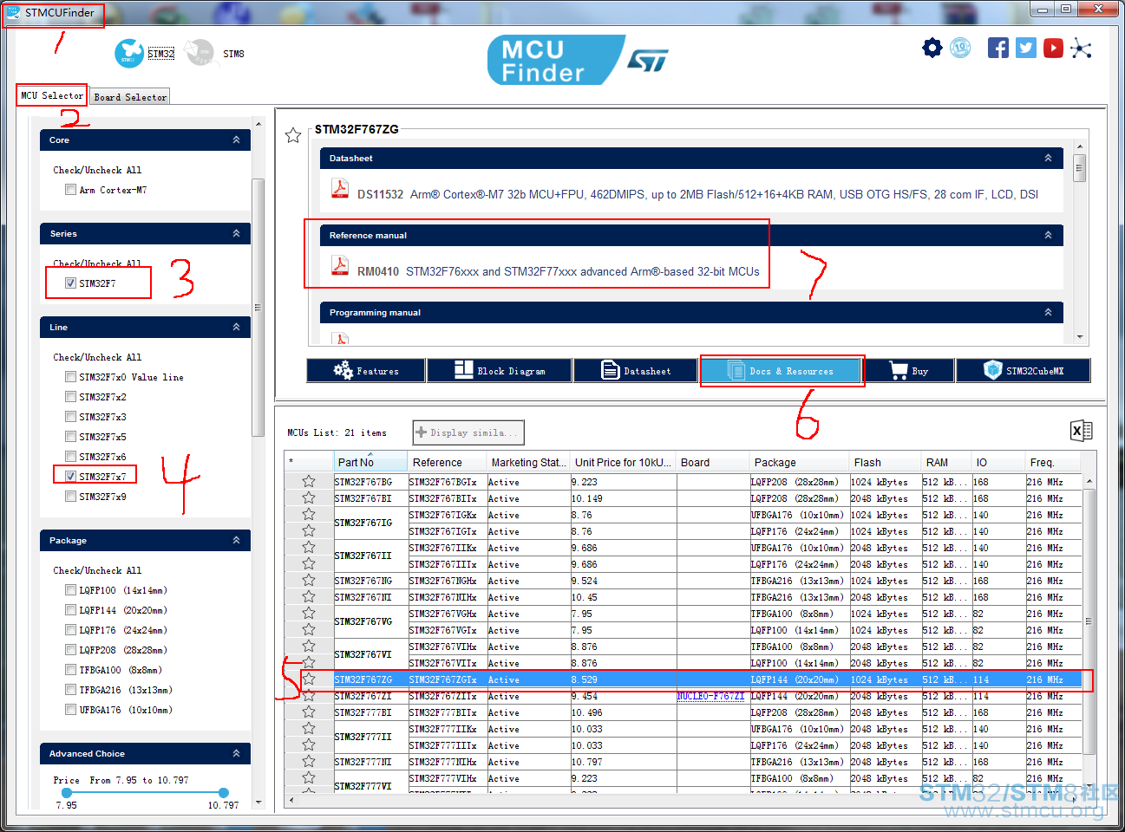Click the minimum price slider handle
1125x832 pixels.
coord(66,792)
